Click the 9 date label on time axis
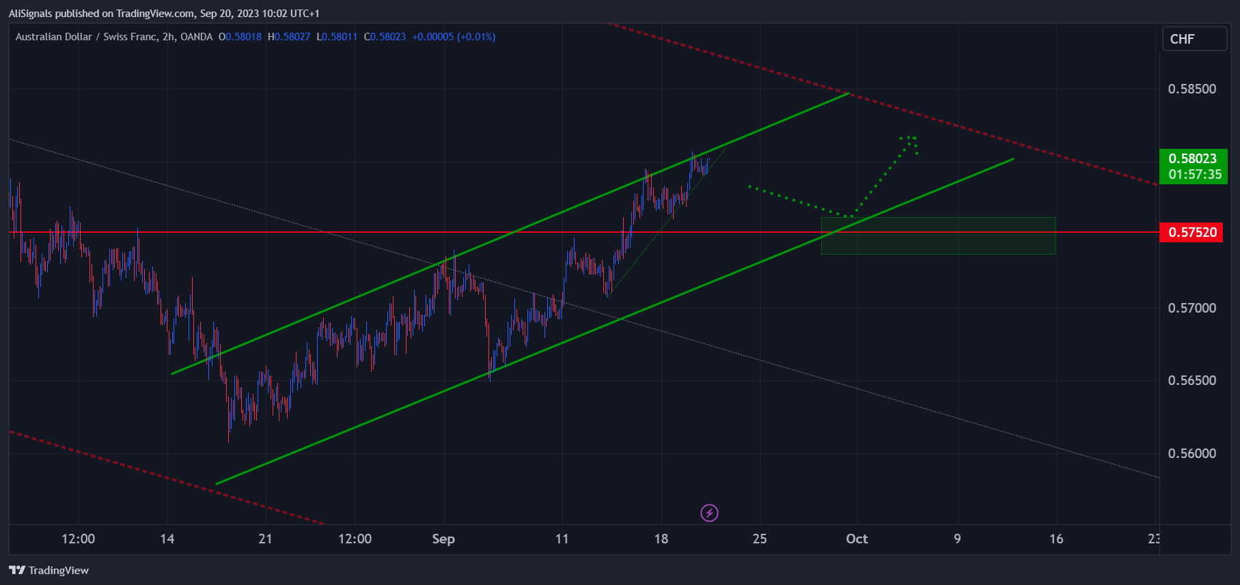Screen dimensions: 1240x585 pos(957,539)
